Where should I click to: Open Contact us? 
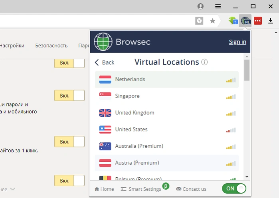191,189
